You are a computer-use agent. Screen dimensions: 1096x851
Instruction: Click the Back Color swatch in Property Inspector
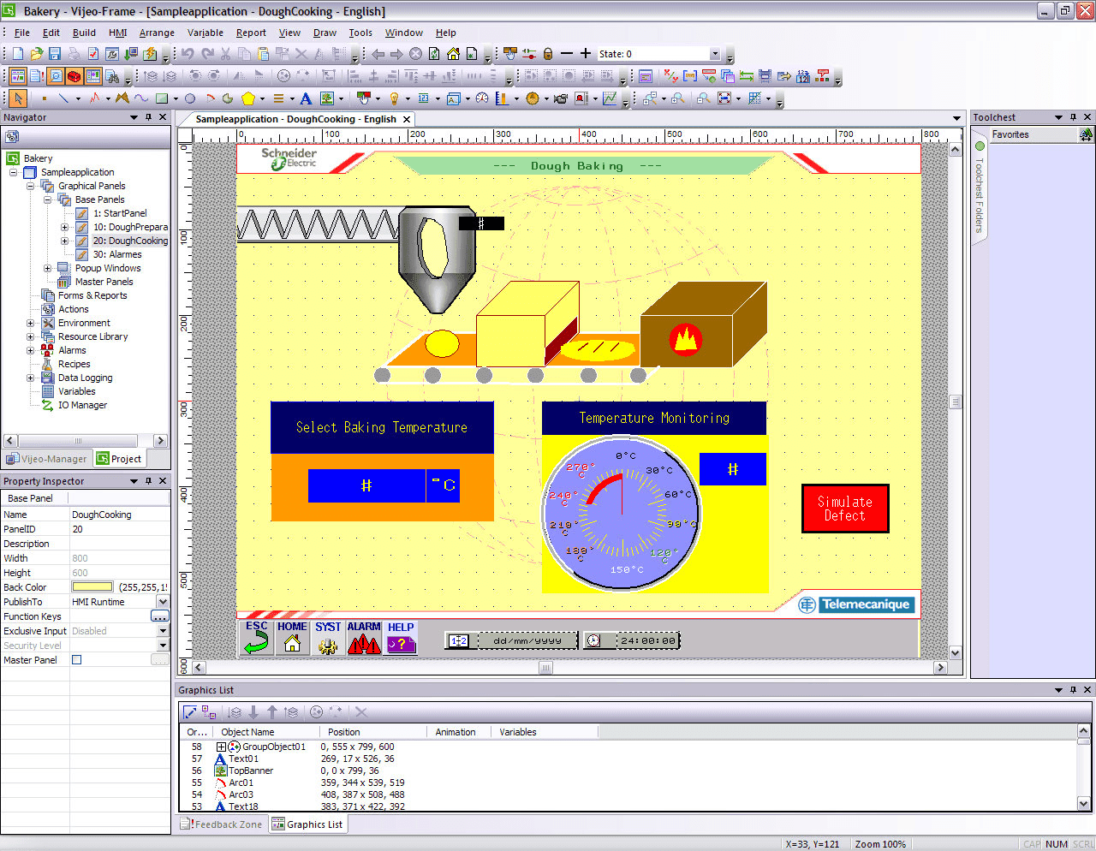pyautogui.click(x=94, y=586)
